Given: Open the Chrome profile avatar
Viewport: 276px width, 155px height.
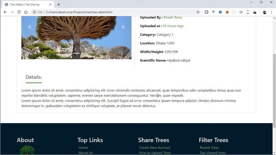Looking at the screenshot, I should pyautogui.click(x=264, y=12).
